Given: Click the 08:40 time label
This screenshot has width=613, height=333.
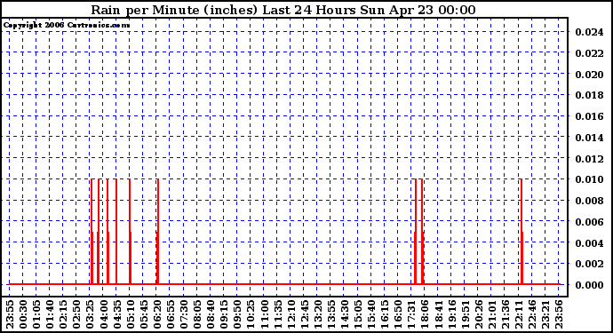Looking at the screenshot, I should [211, 314].
